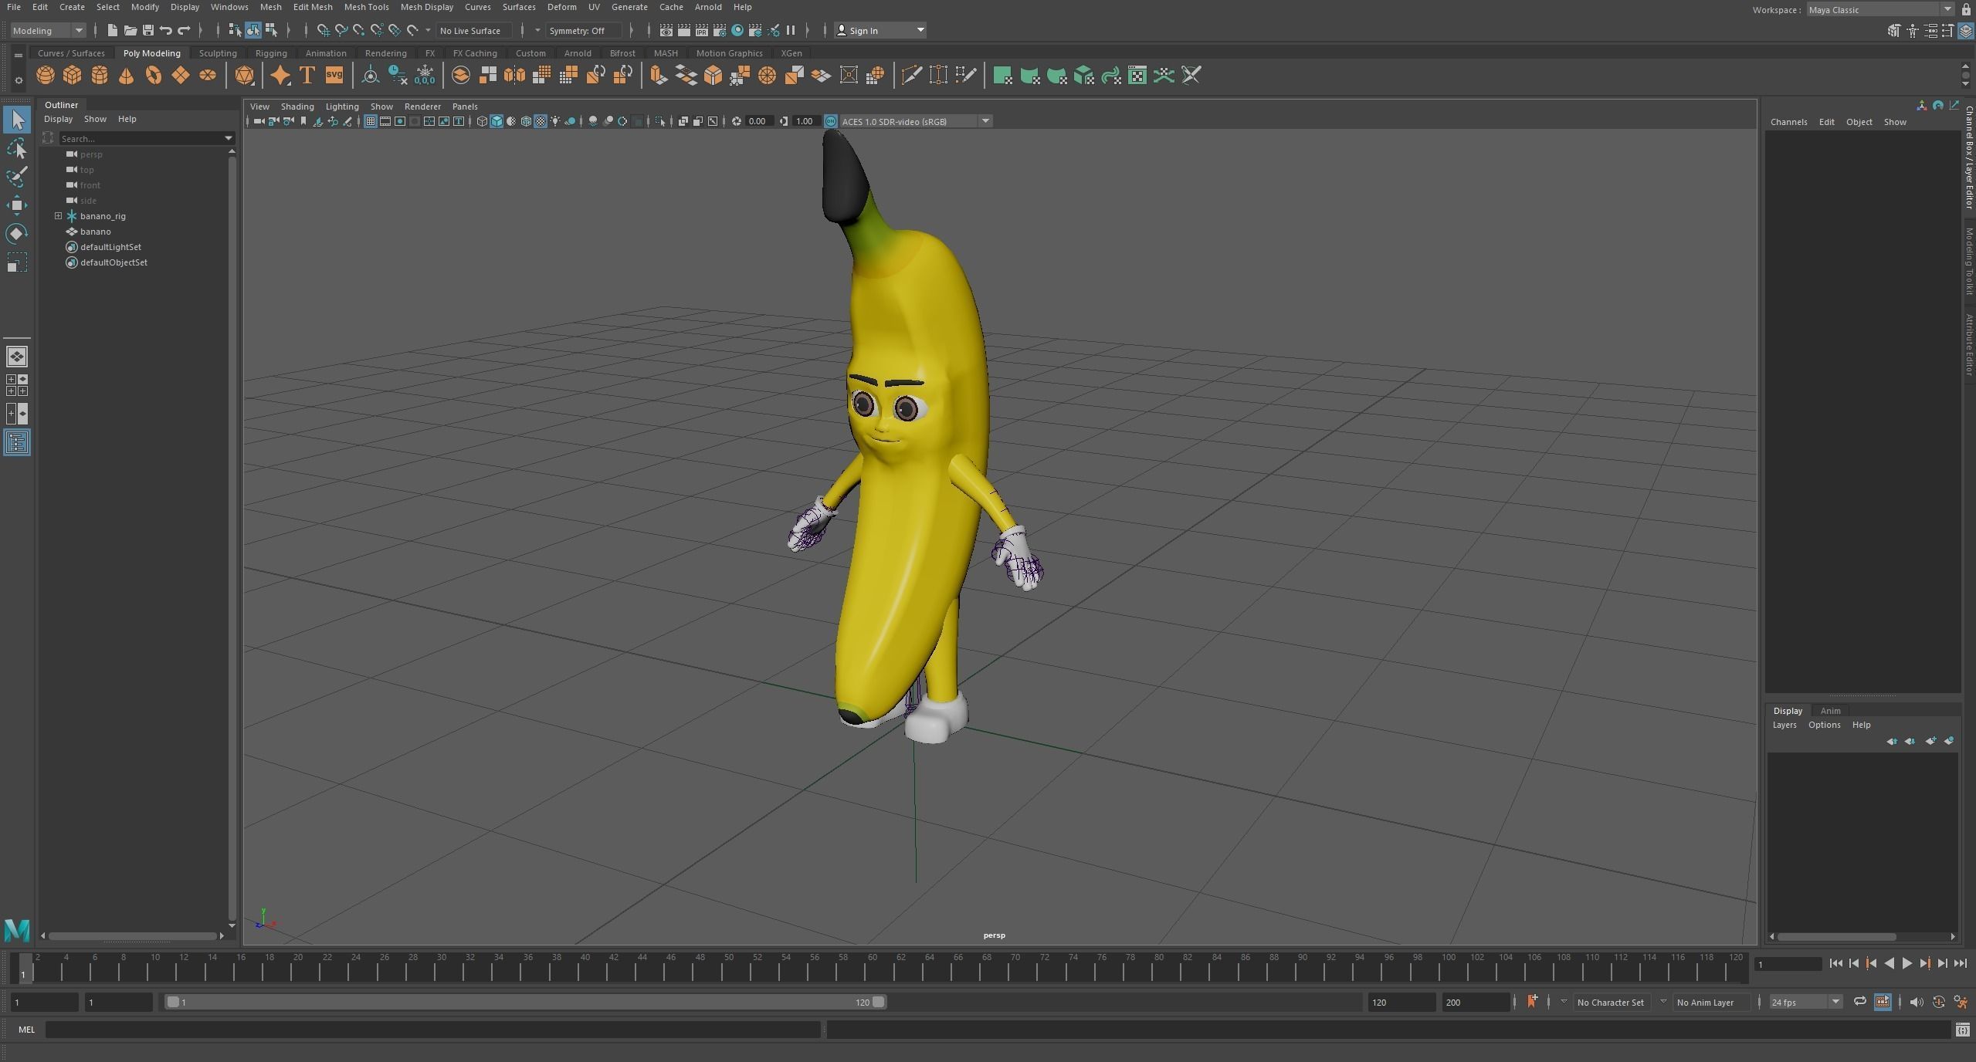Click the Undo arrow icon

tap(166, 31)
